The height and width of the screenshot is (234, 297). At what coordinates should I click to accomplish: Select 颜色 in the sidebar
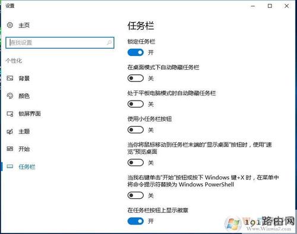[24, 96]
